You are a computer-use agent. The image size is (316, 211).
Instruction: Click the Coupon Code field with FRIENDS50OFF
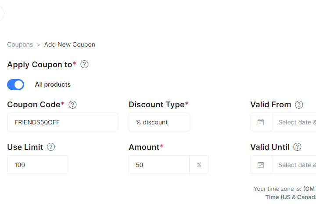coord(62,122)
